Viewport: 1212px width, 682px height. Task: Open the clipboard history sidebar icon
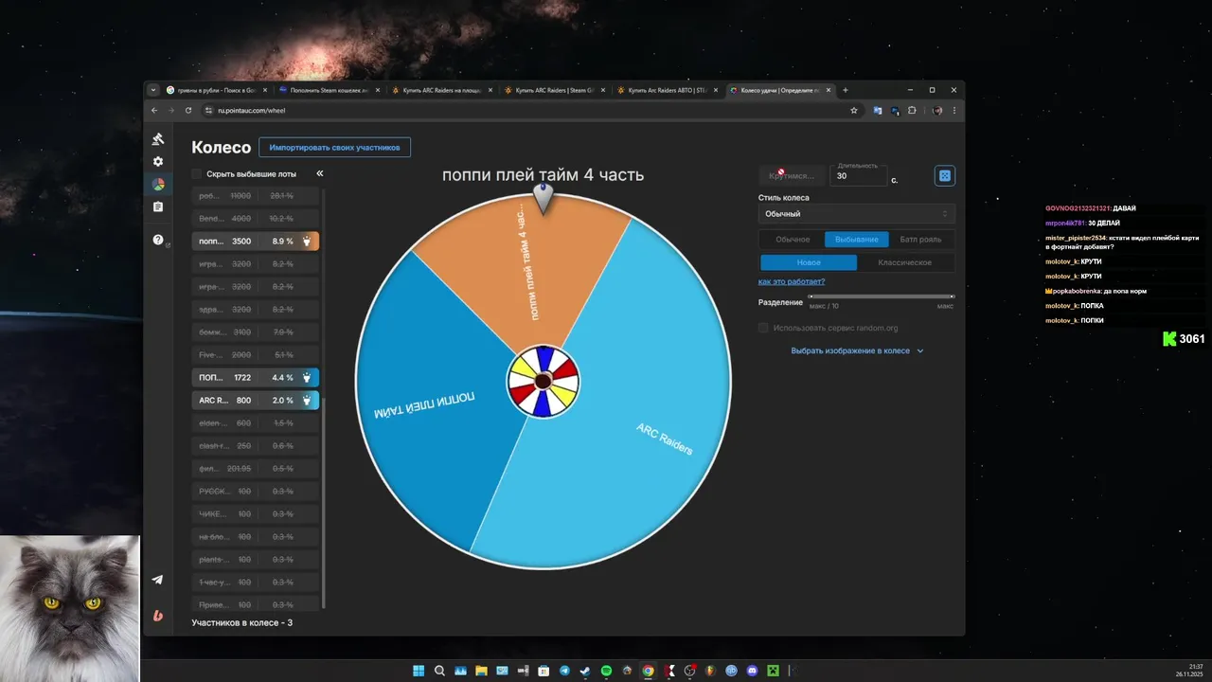[x=158, y=206]
